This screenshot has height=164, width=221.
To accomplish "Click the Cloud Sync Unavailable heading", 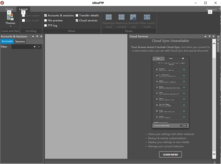I will [x=171, y=41].
